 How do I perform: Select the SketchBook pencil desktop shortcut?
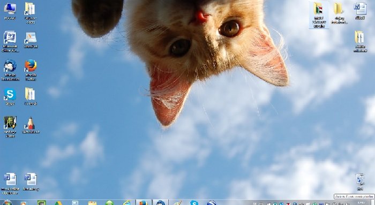click(31, 125)
